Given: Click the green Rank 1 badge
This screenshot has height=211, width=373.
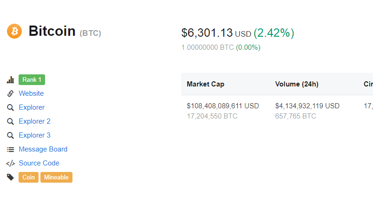Looking at the screenshot, I should click(32, 79).
